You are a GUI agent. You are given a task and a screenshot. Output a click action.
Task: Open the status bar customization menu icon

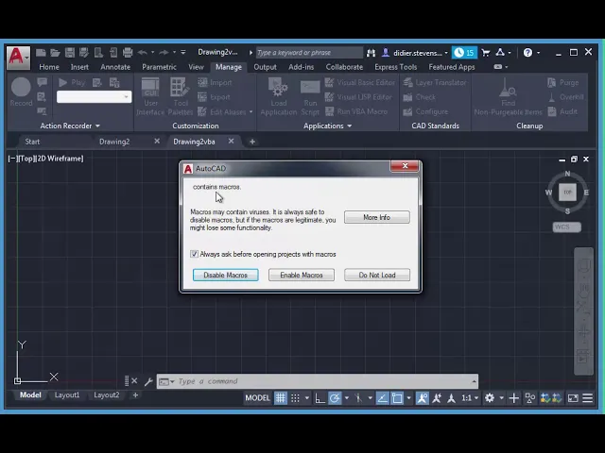point(588,398)
